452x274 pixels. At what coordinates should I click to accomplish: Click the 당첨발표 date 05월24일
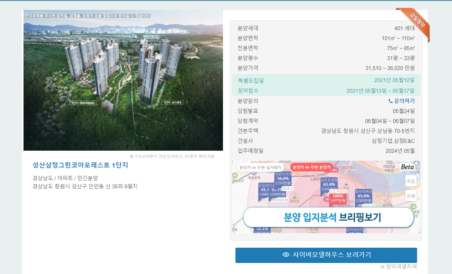[x=404, y=111]
